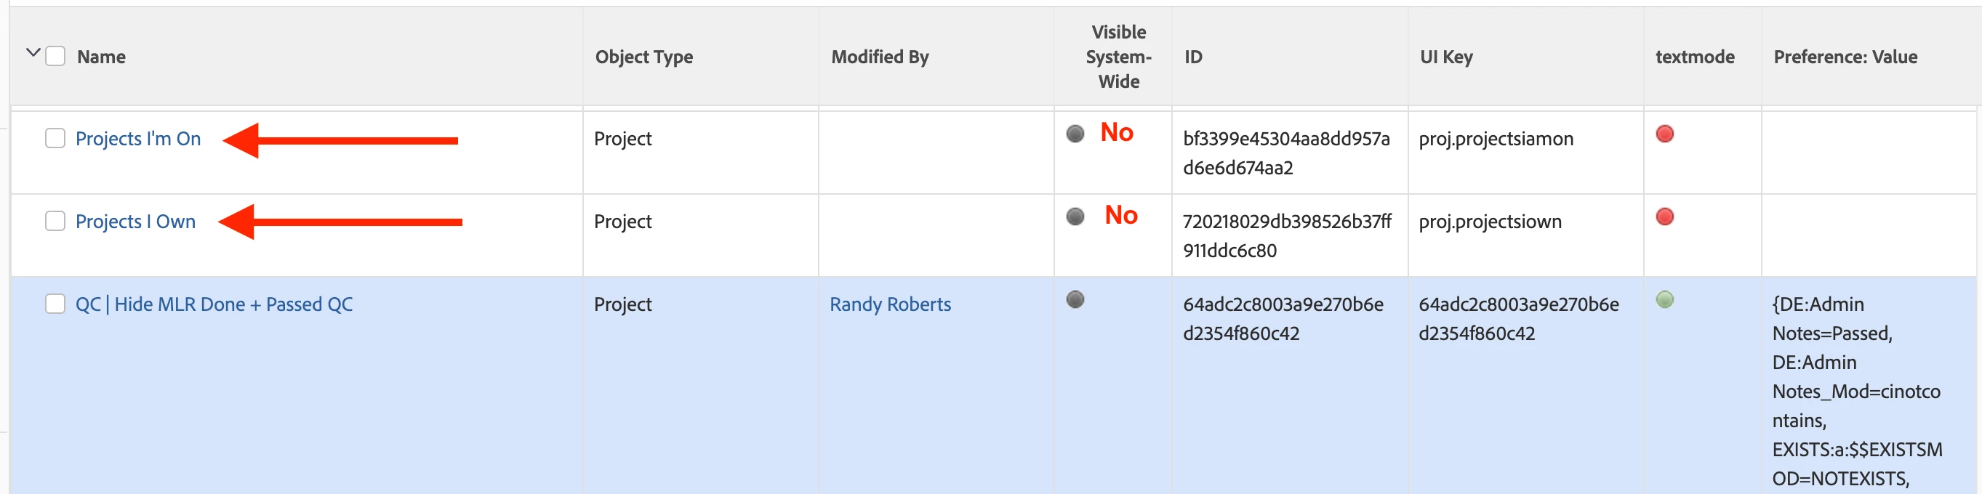Sort by the Modified By column header

pos(880,57)
